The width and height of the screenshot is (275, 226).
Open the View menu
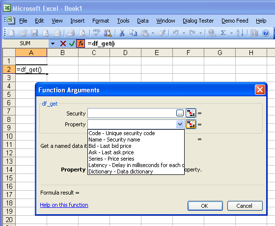(x=57, y=21)
